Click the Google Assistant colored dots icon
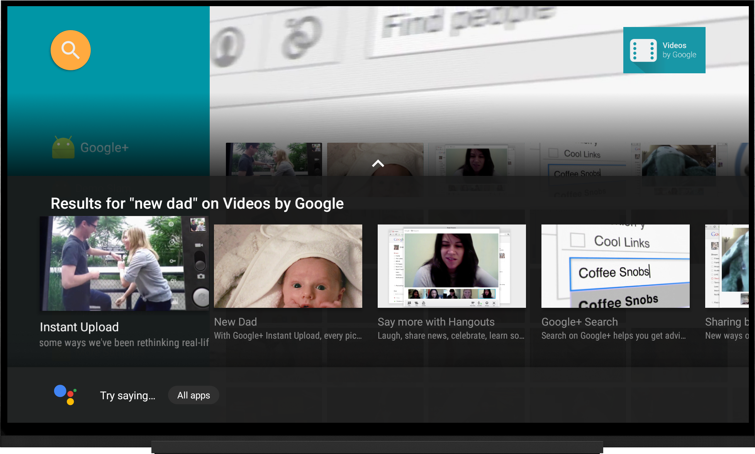Viewport: 755px width, 454px height. [65, 395]
